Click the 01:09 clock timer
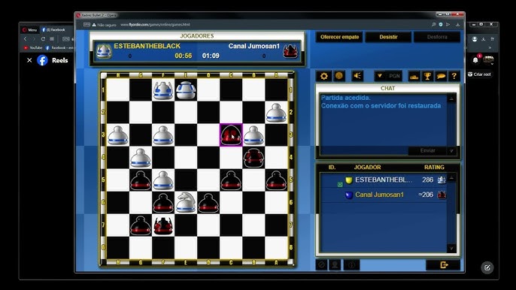The image size is (516, 290). pyautogui.click(x=211, y=56)
